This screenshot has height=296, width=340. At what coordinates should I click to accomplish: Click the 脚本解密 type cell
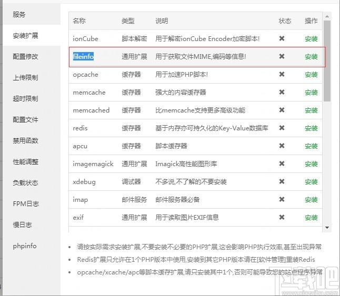click(x=134, y=39)
